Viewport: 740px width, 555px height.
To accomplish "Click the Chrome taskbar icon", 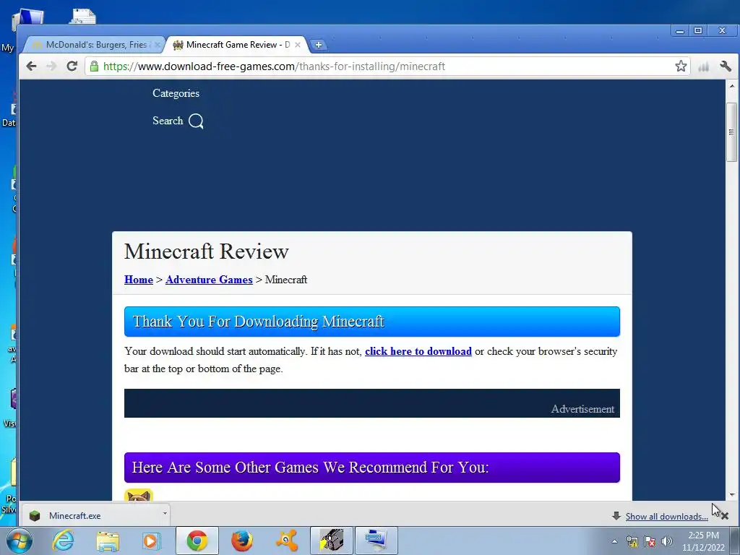I will 197,541.
